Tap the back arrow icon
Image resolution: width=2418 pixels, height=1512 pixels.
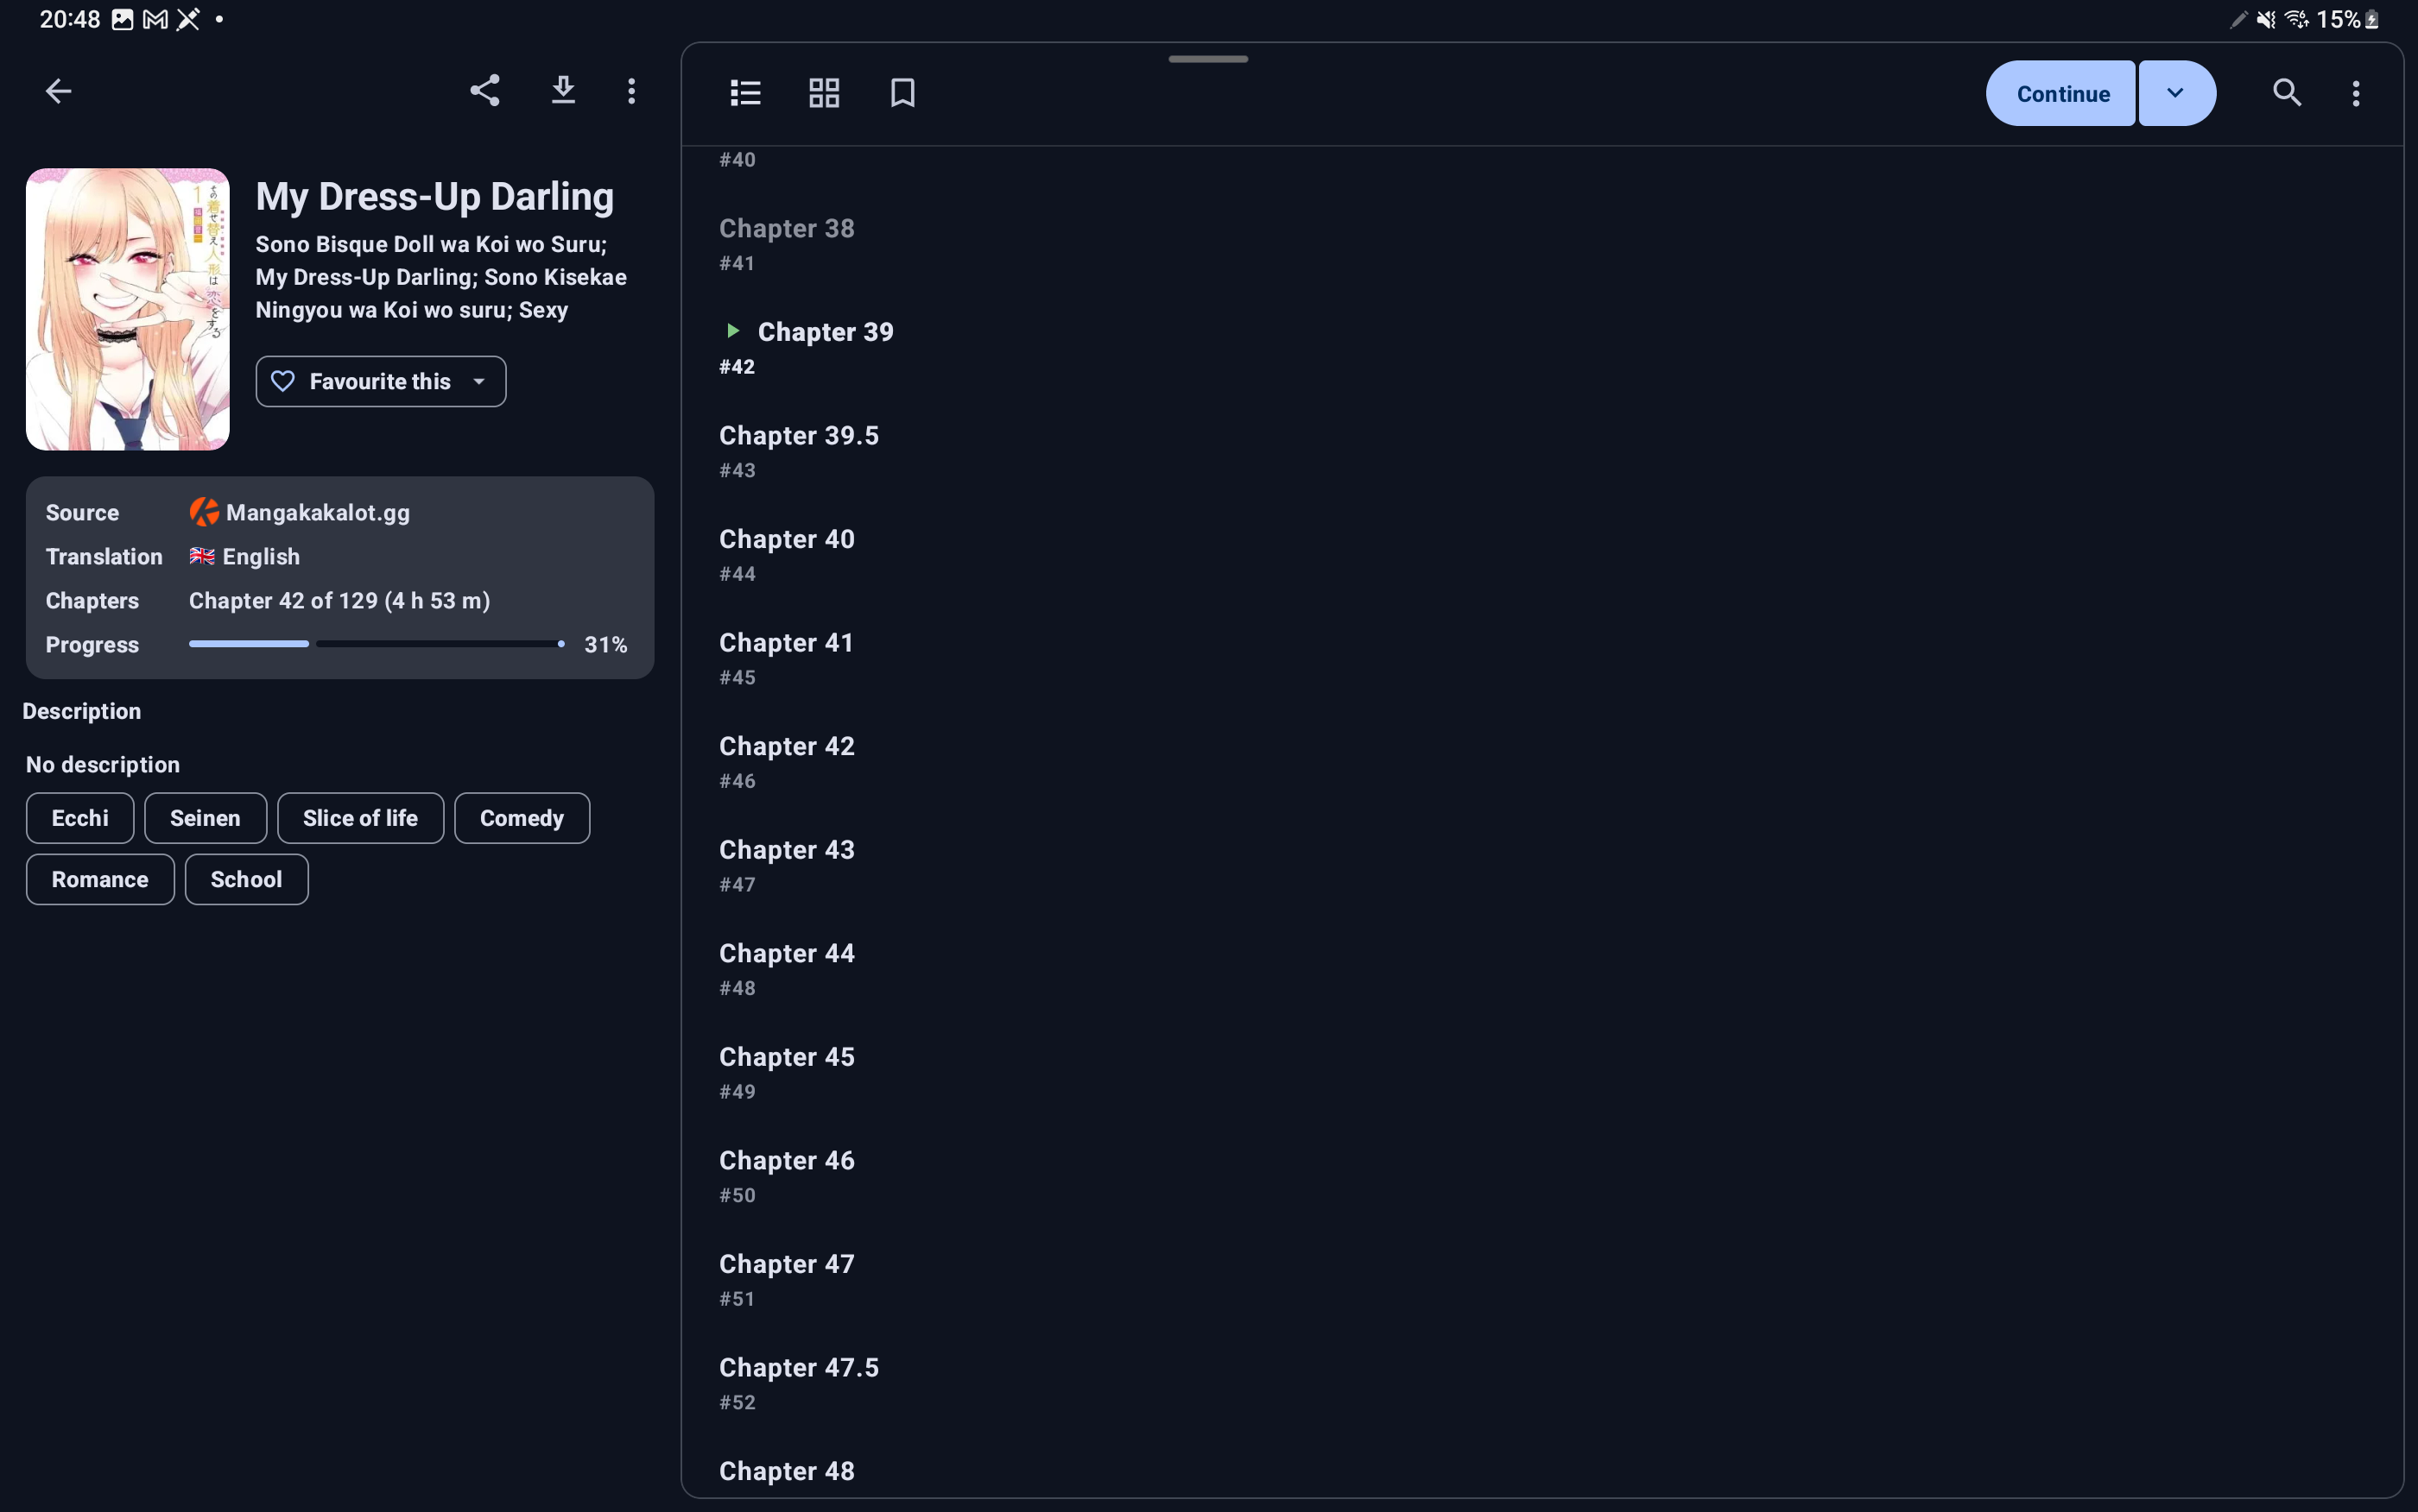point(58,92)
